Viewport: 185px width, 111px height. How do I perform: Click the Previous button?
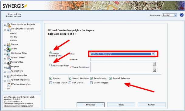91,105
